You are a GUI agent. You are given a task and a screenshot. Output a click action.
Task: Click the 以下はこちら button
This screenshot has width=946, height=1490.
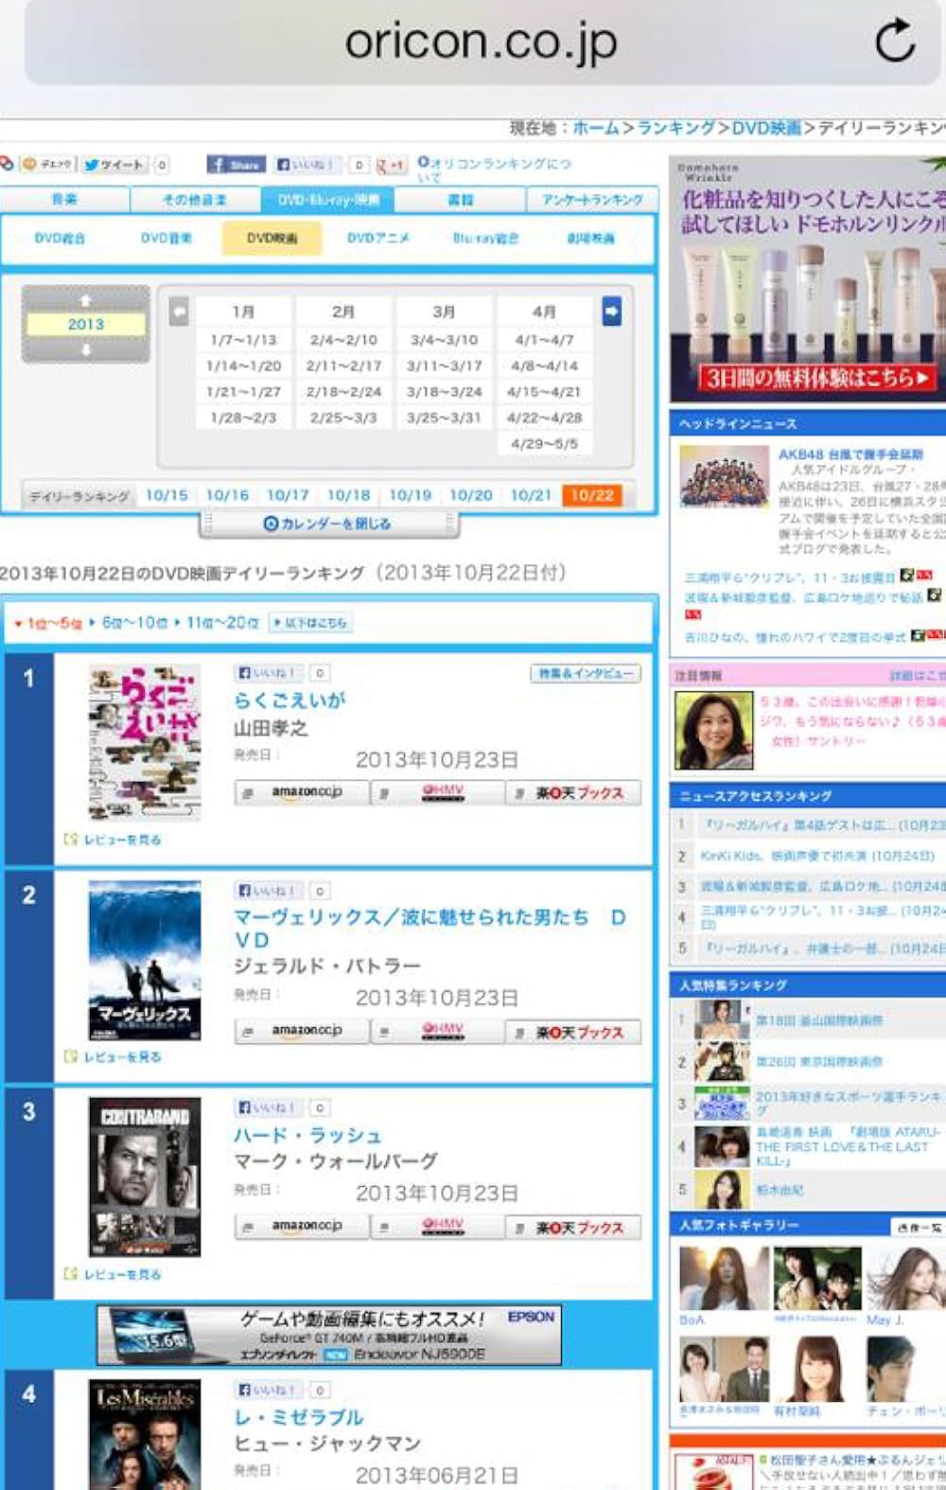pos(310,623)
